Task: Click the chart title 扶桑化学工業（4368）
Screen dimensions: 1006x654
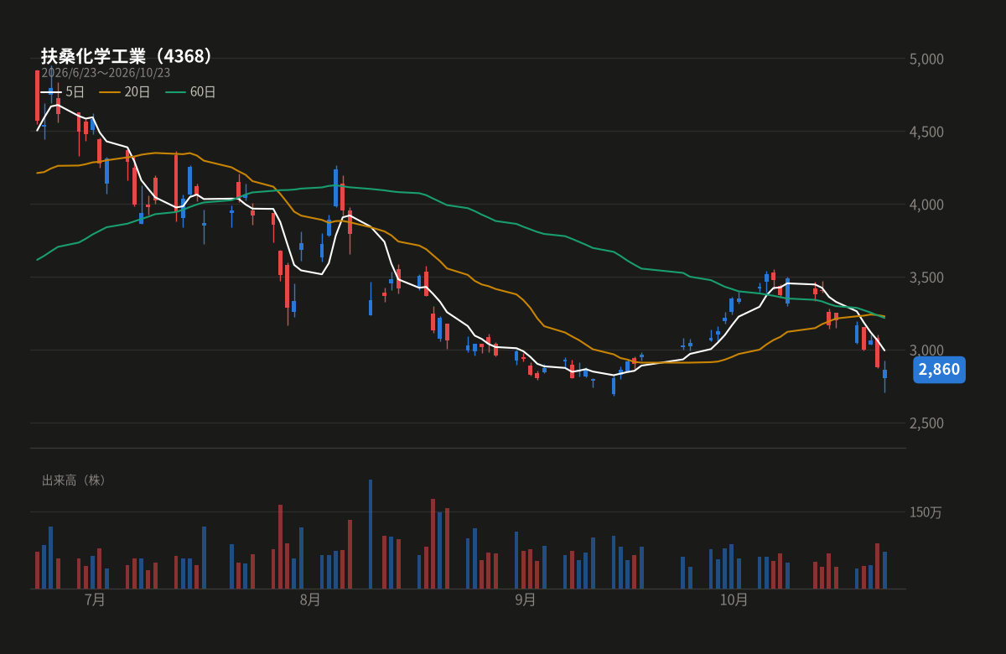Action: point(130,56)
